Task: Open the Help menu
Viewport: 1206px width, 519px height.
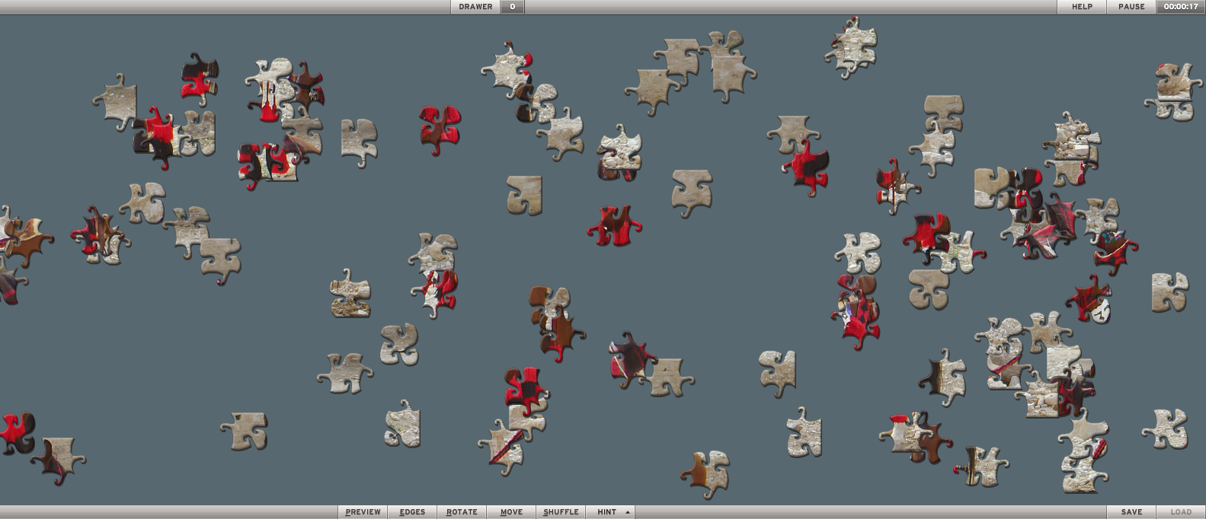Action: click(x=1082, y=6)
